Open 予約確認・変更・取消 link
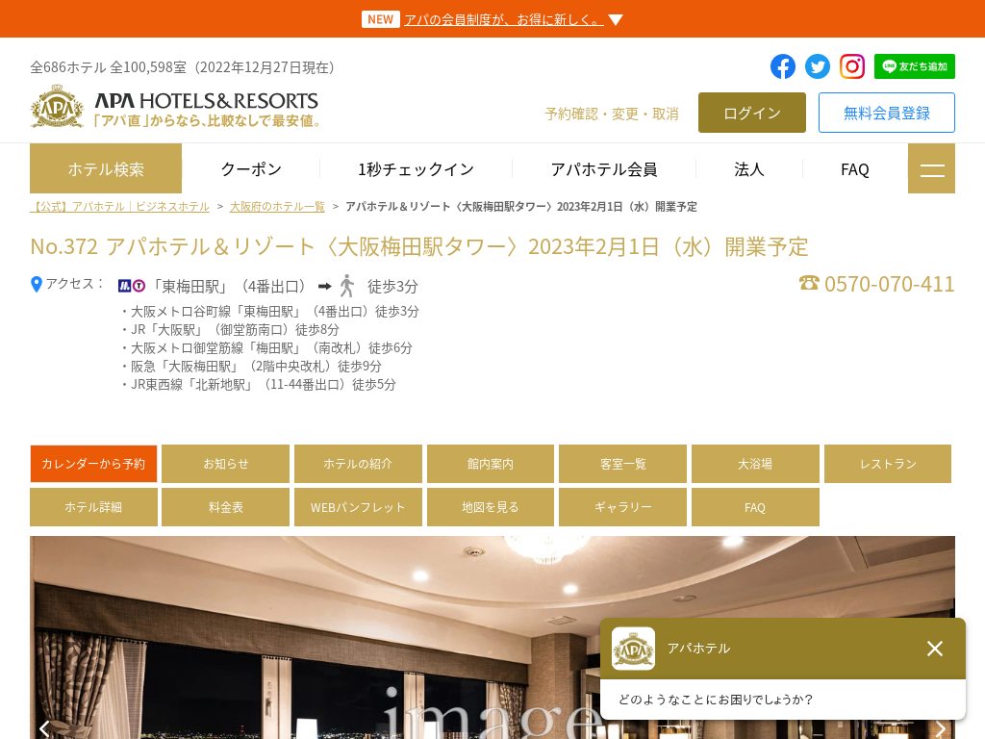The image size is (985, 739). pos(612,114)
